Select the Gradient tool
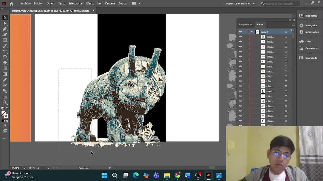Viewport: 323px width, 181px height. tap(5, 74)
